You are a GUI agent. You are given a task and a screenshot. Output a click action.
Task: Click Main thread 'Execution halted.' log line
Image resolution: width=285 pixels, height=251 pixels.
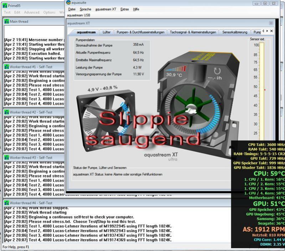pyautogui.click(x=32, y=54)
